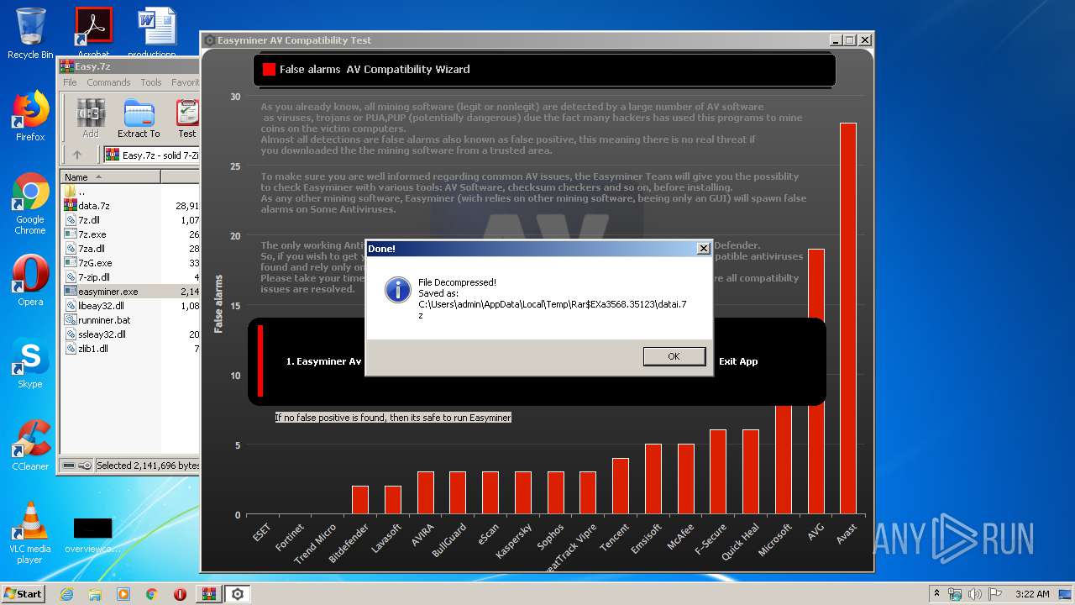The image size is (1075, 605).
Task: Click the WinRAR status bar drive icon
Action: click(x=69, y=466)
